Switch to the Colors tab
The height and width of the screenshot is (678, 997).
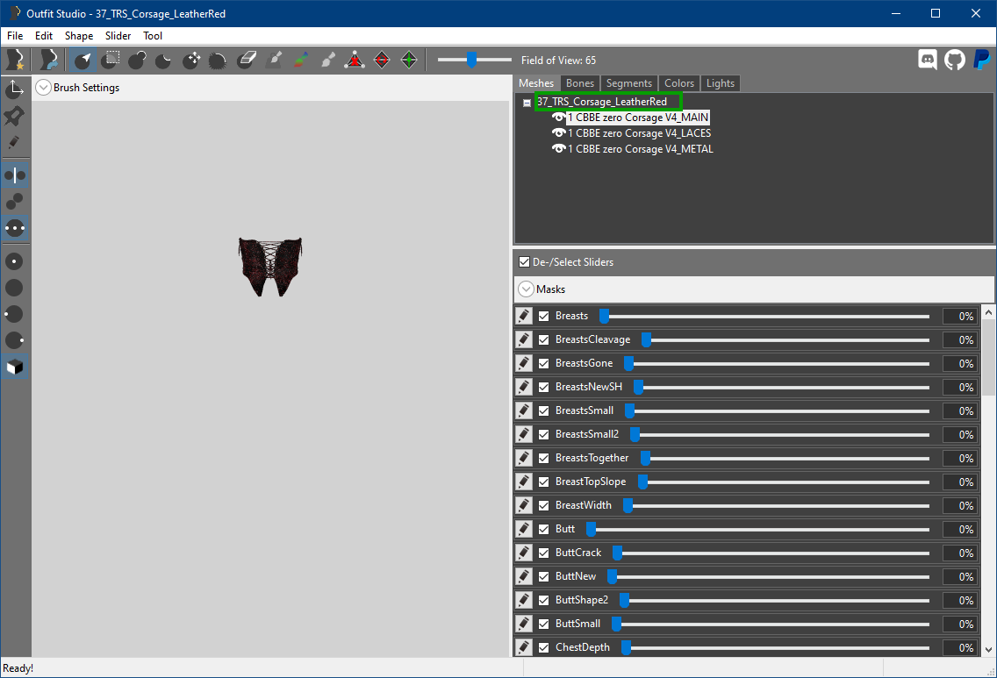click(679, 83)
